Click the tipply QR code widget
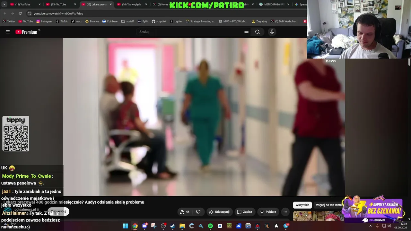Image resolution: width=411 pixels, height=231 pixels. (x=16, y=133)
